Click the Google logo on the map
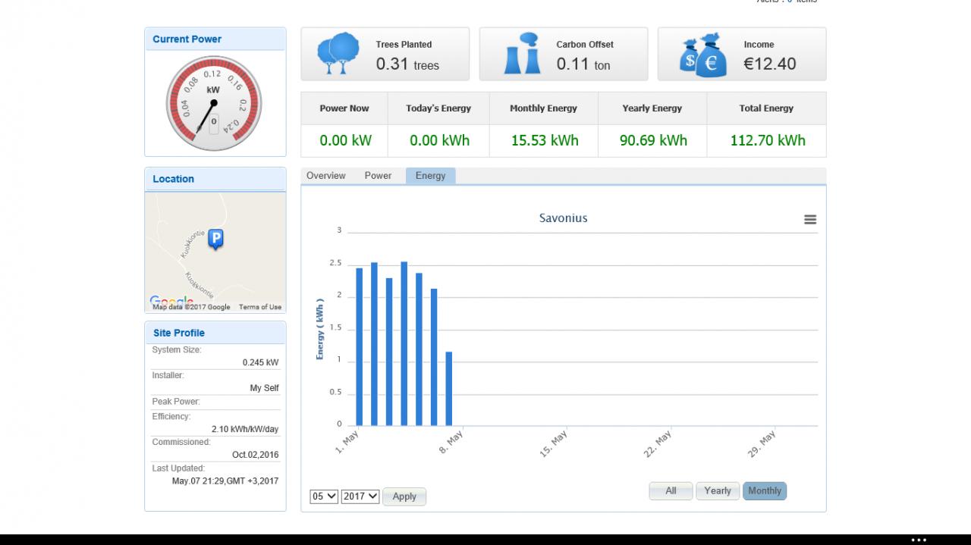Image resolution: width=971 pixels, height=545 pixels. 171,302
